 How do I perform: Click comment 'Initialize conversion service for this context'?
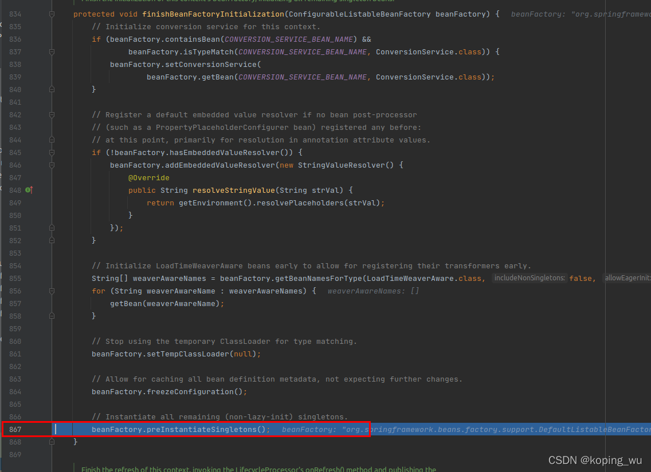pyautogui.click(x=206, y=26)
